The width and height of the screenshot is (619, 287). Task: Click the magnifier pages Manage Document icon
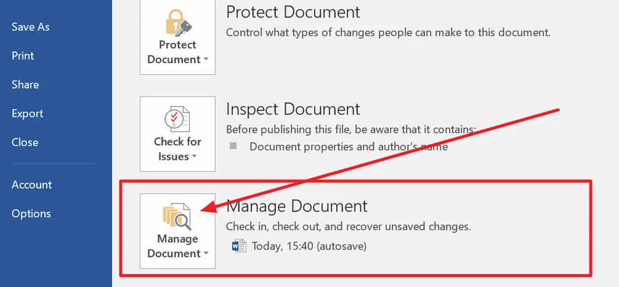(177, 216)
